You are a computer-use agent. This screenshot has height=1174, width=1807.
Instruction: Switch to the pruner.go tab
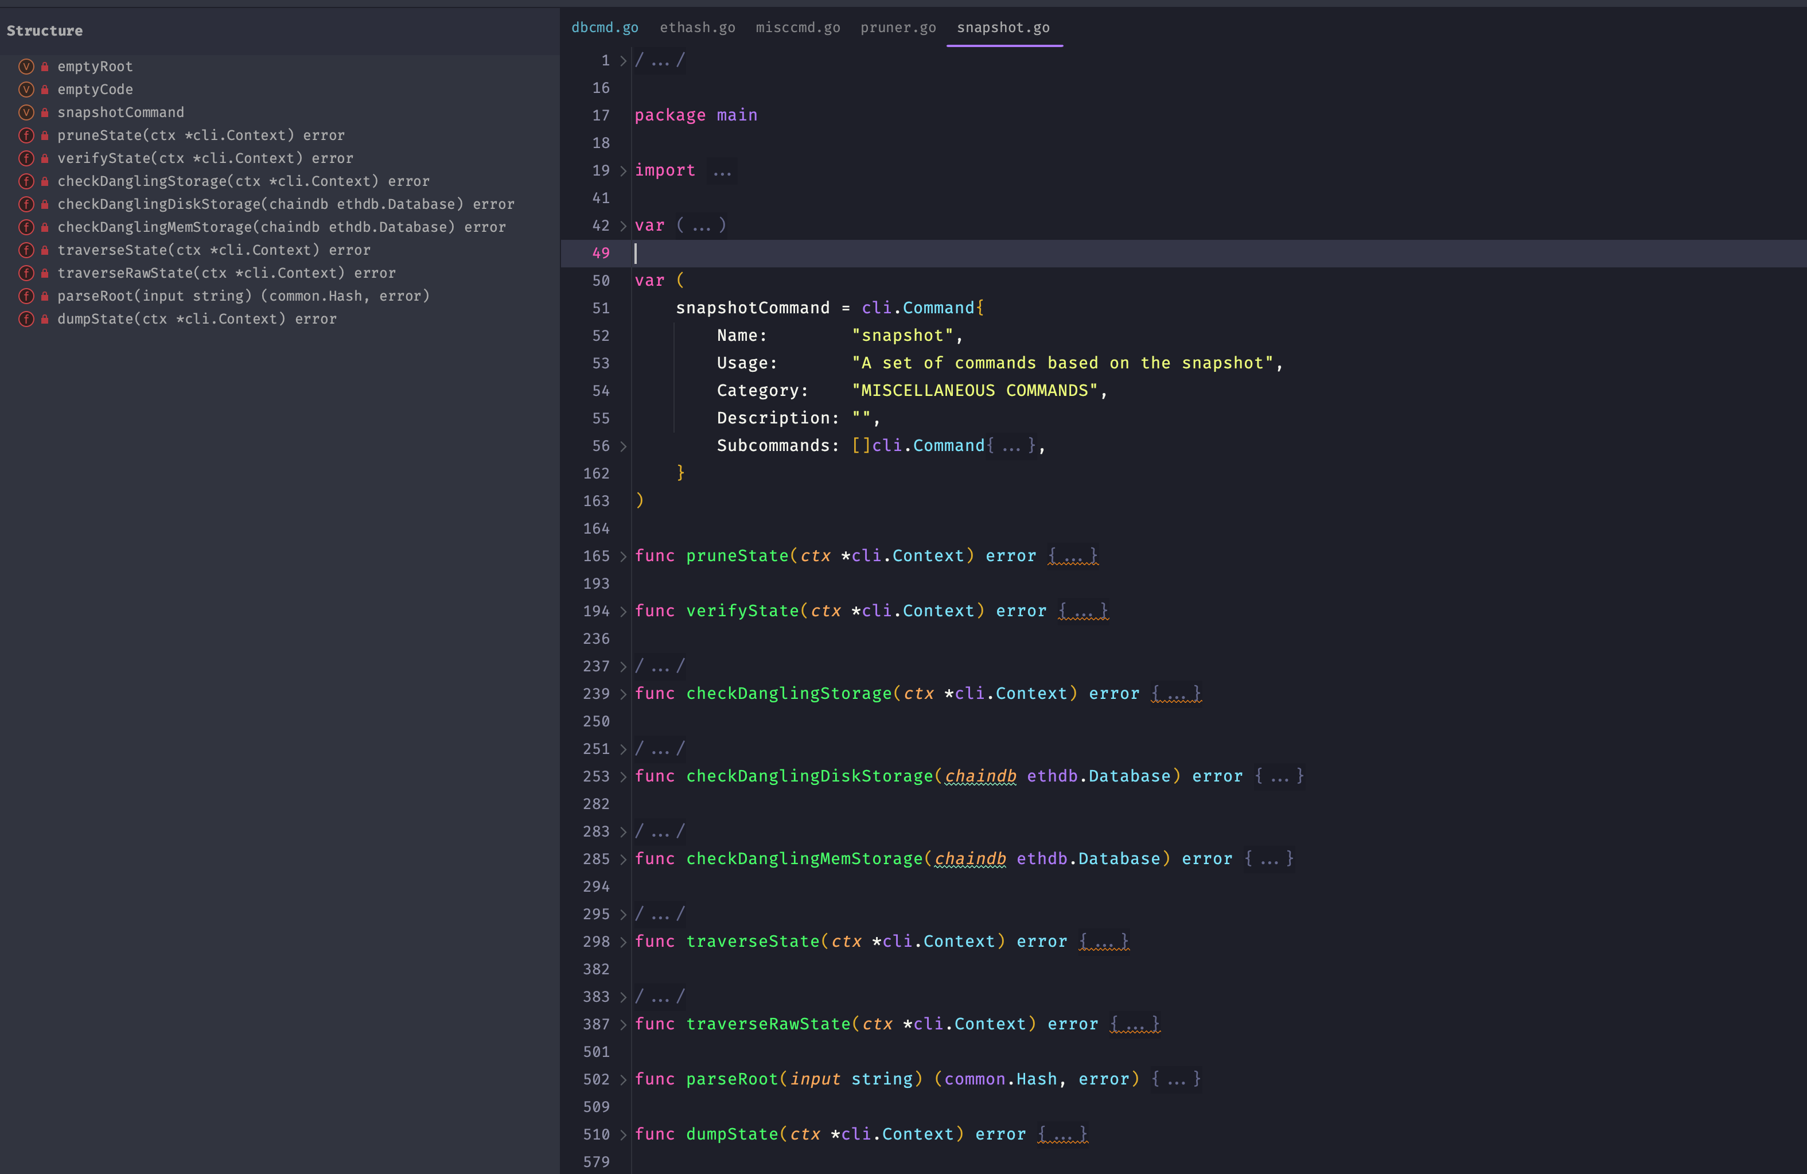point(897,28)
